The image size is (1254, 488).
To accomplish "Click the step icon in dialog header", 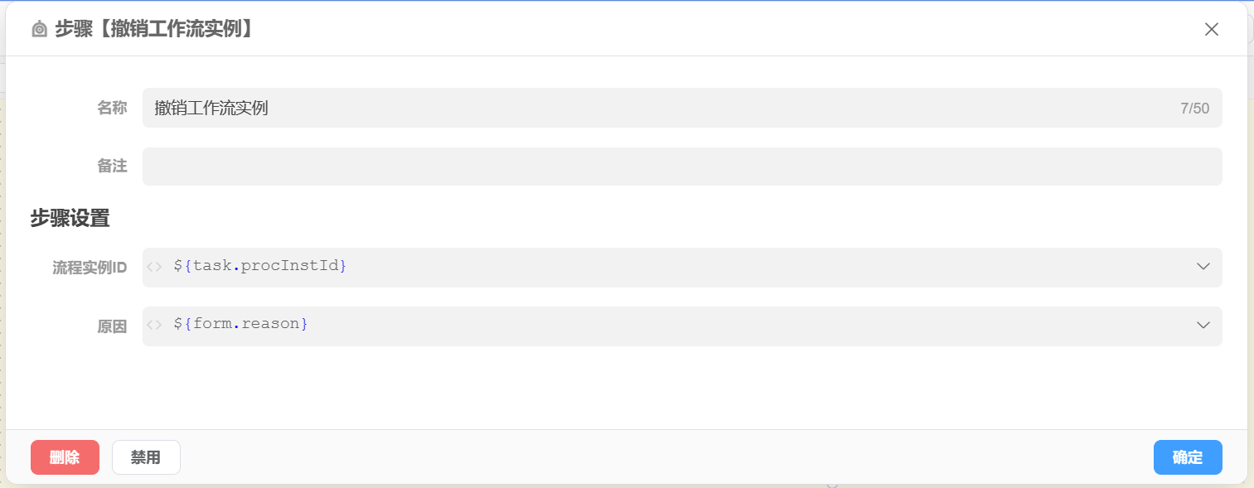I will 39,30.
